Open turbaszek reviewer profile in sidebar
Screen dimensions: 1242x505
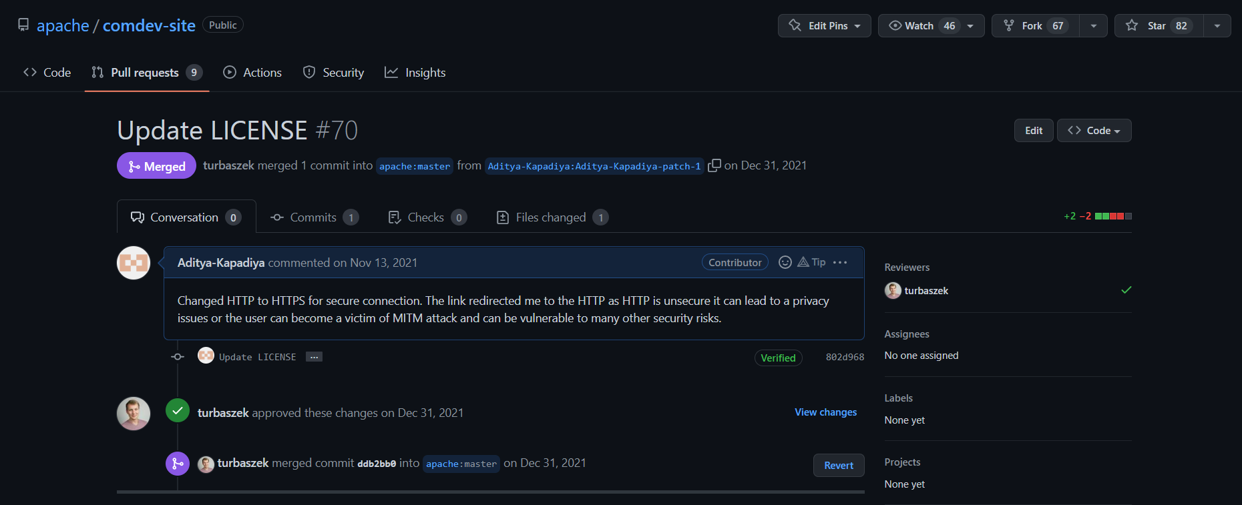[x=926, y=290]
